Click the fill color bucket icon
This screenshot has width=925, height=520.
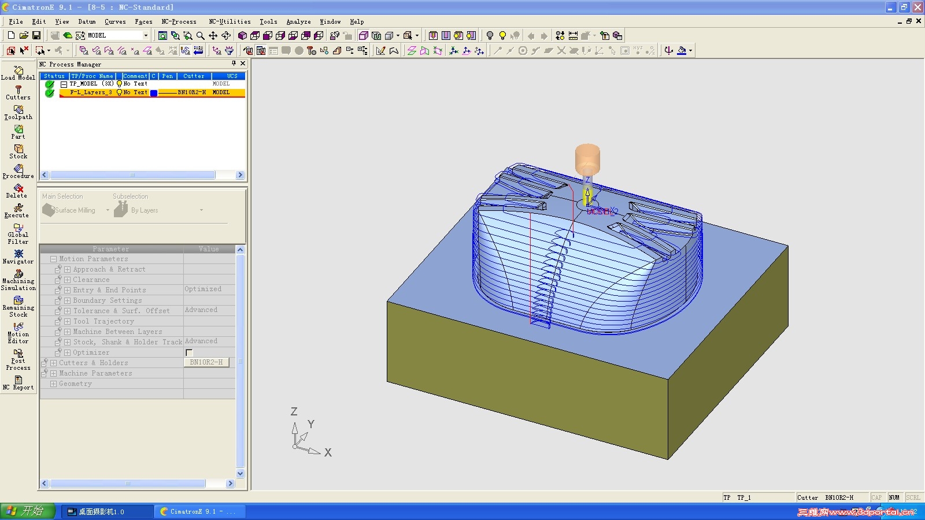(682, 50)
